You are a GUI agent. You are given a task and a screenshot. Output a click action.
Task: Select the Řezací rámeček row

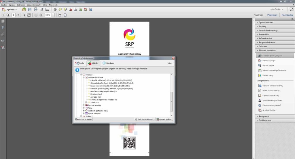pyautogui.click(x=110, y=86)
